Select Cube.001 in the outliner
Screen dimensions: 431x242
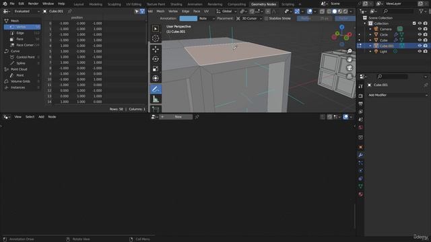[387, 46]
